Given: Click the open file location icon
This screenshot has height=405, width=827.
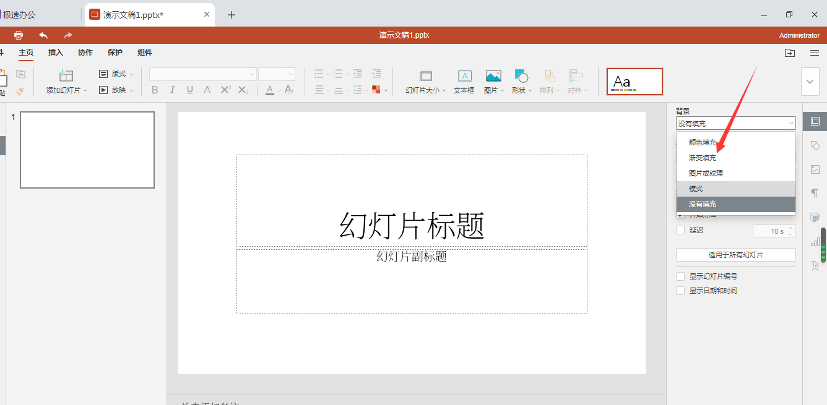Looking at the screenshot, I should click(790, 53).
